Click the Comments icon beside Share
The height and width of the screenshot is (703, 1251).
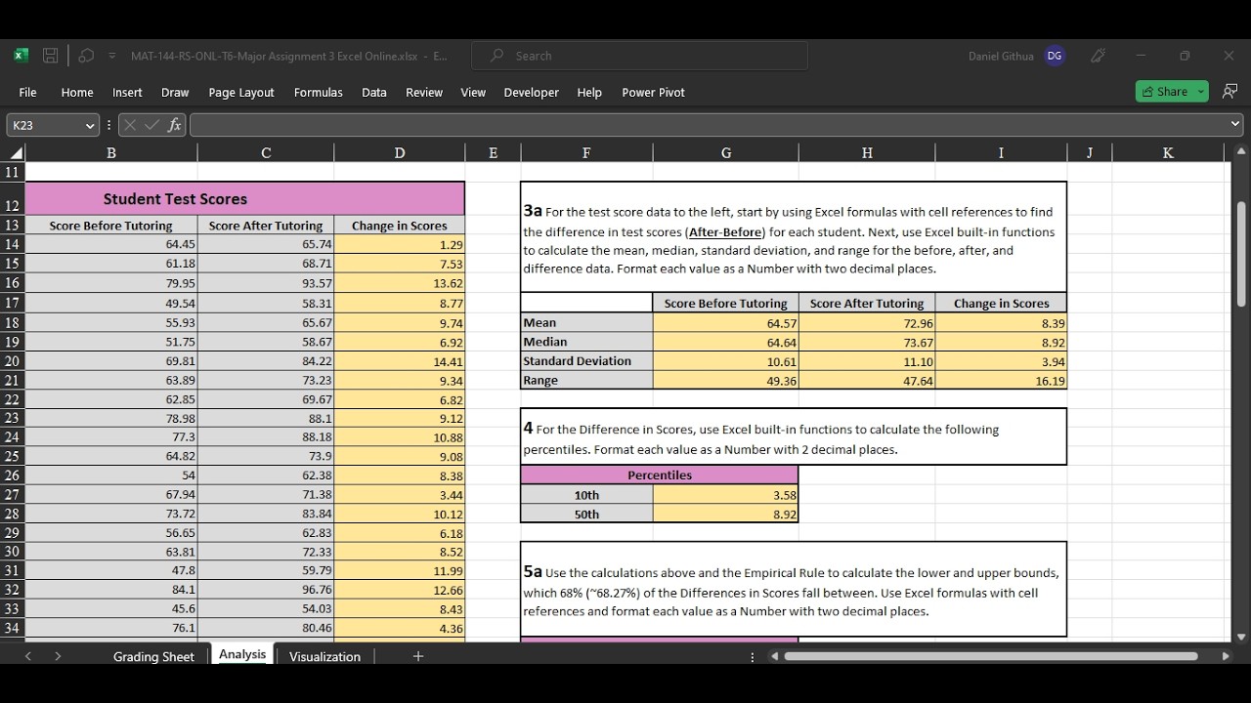(1229, 91)
